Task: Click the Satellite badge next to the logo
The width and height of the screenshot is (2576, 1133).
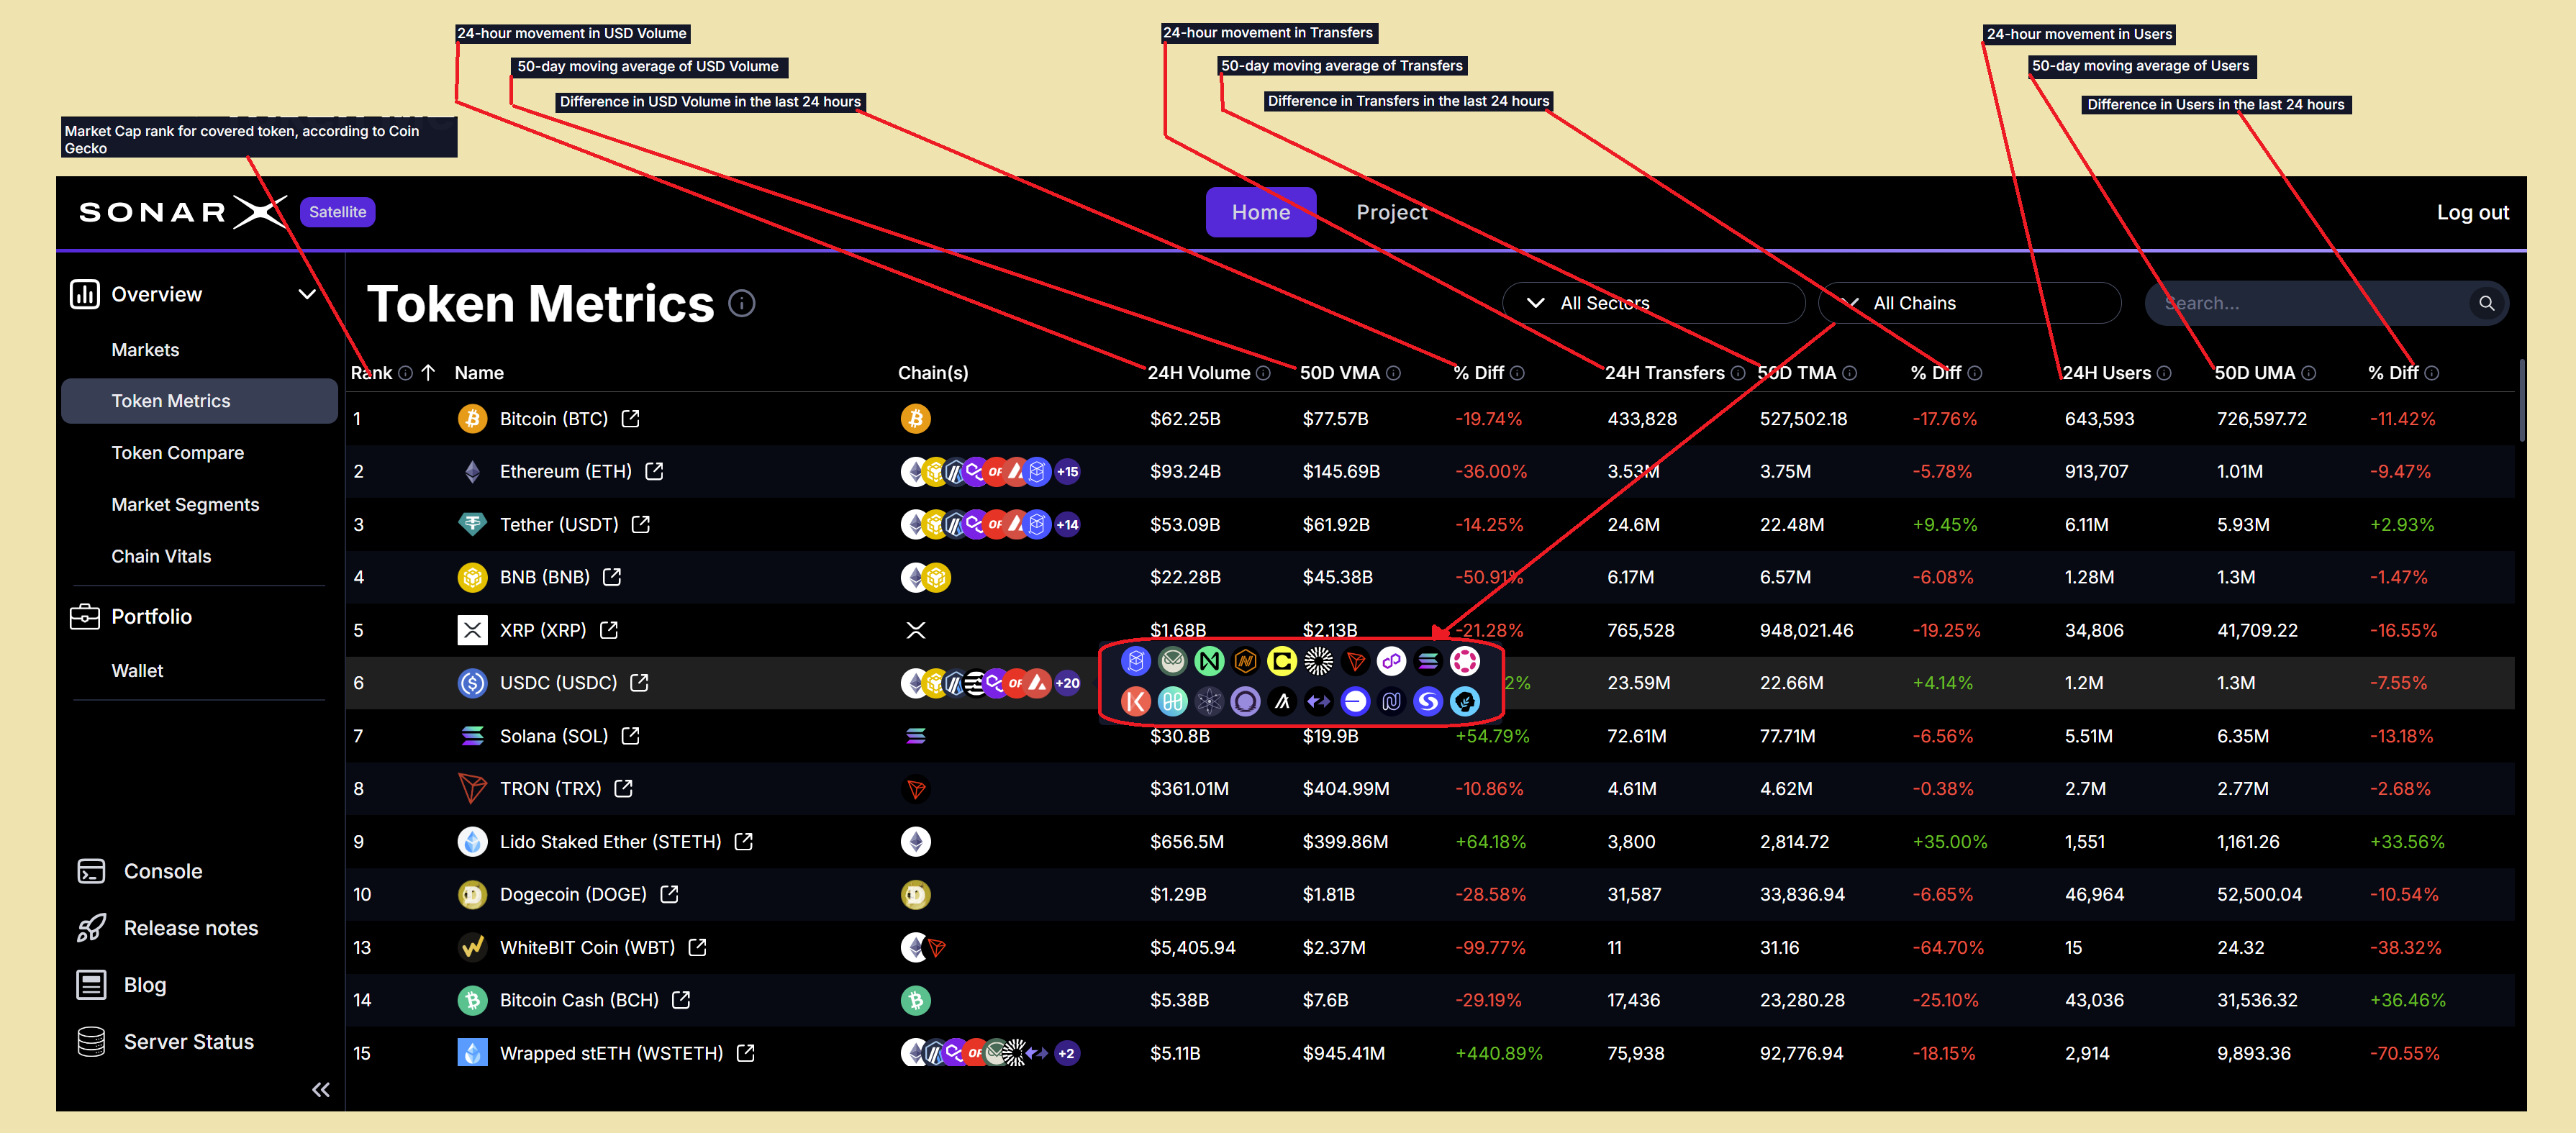Action: 337,212
